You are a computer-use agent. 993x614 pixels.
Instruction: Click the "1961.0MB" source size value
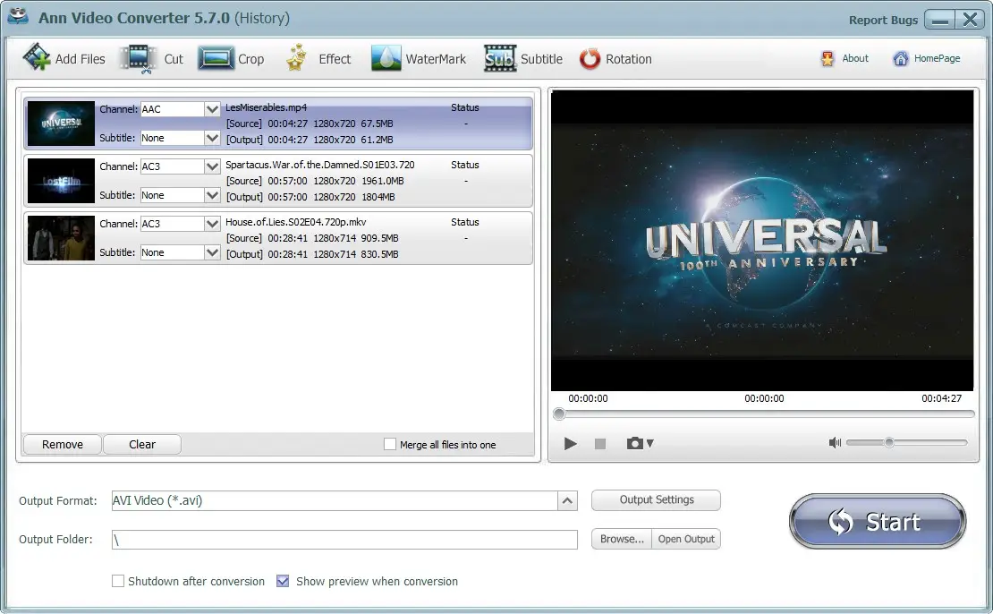pos(383,181)
